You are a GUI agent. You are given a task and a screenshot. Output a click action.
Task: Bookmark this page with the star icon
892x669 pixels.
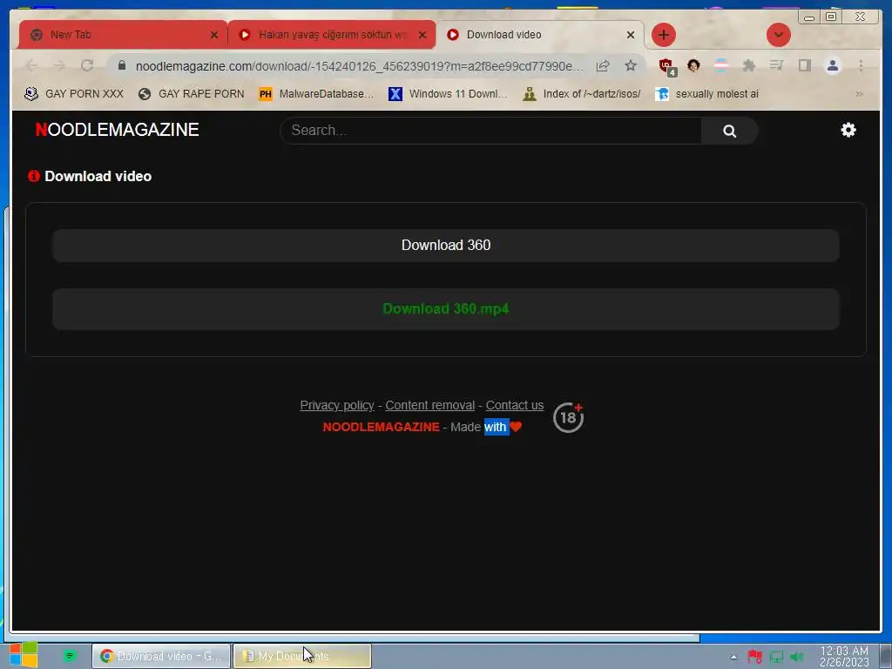point(631,66)
